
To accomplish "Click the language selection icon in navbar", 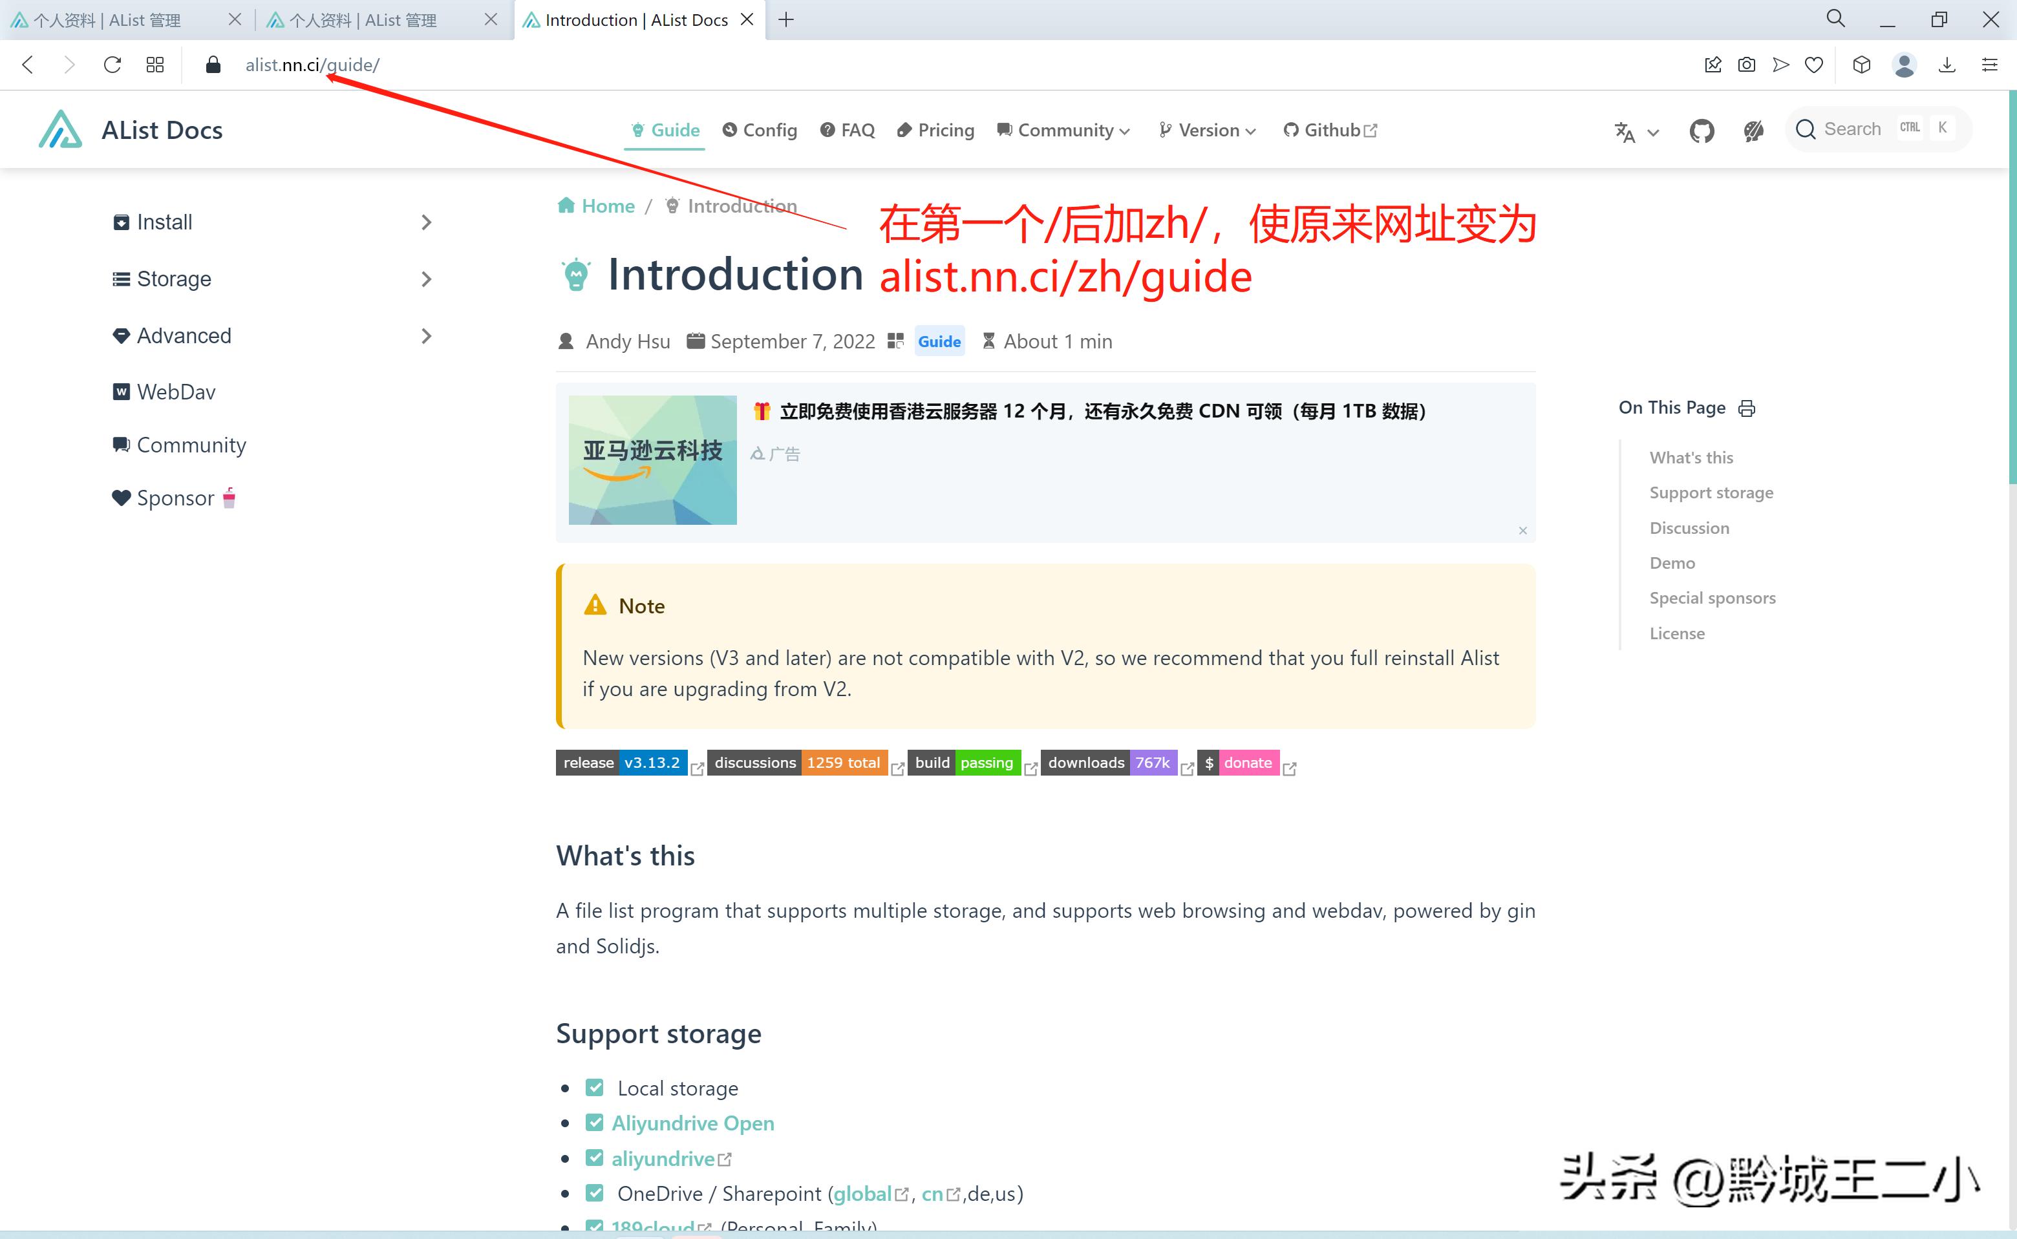I will pyautogui.click(x=1627, y=131).
